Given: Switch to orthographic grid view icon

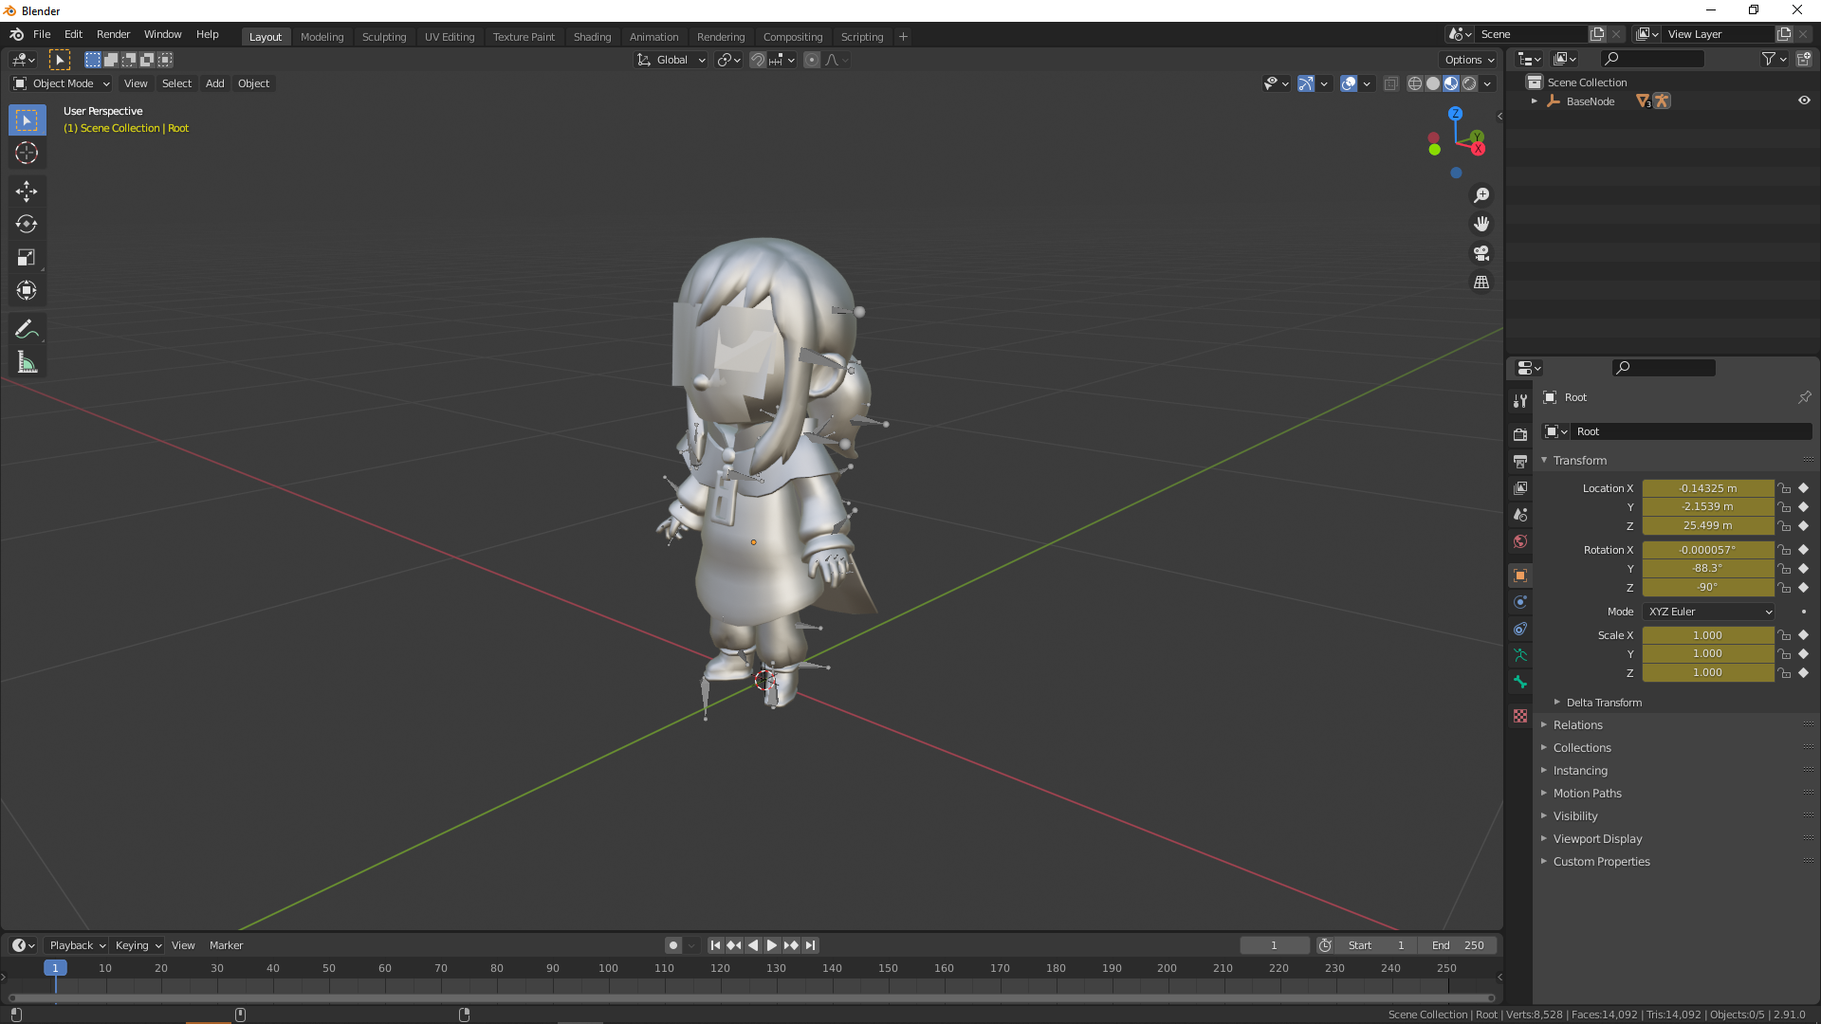Looking at the screenshot, I should click(x=1481, y=283).
